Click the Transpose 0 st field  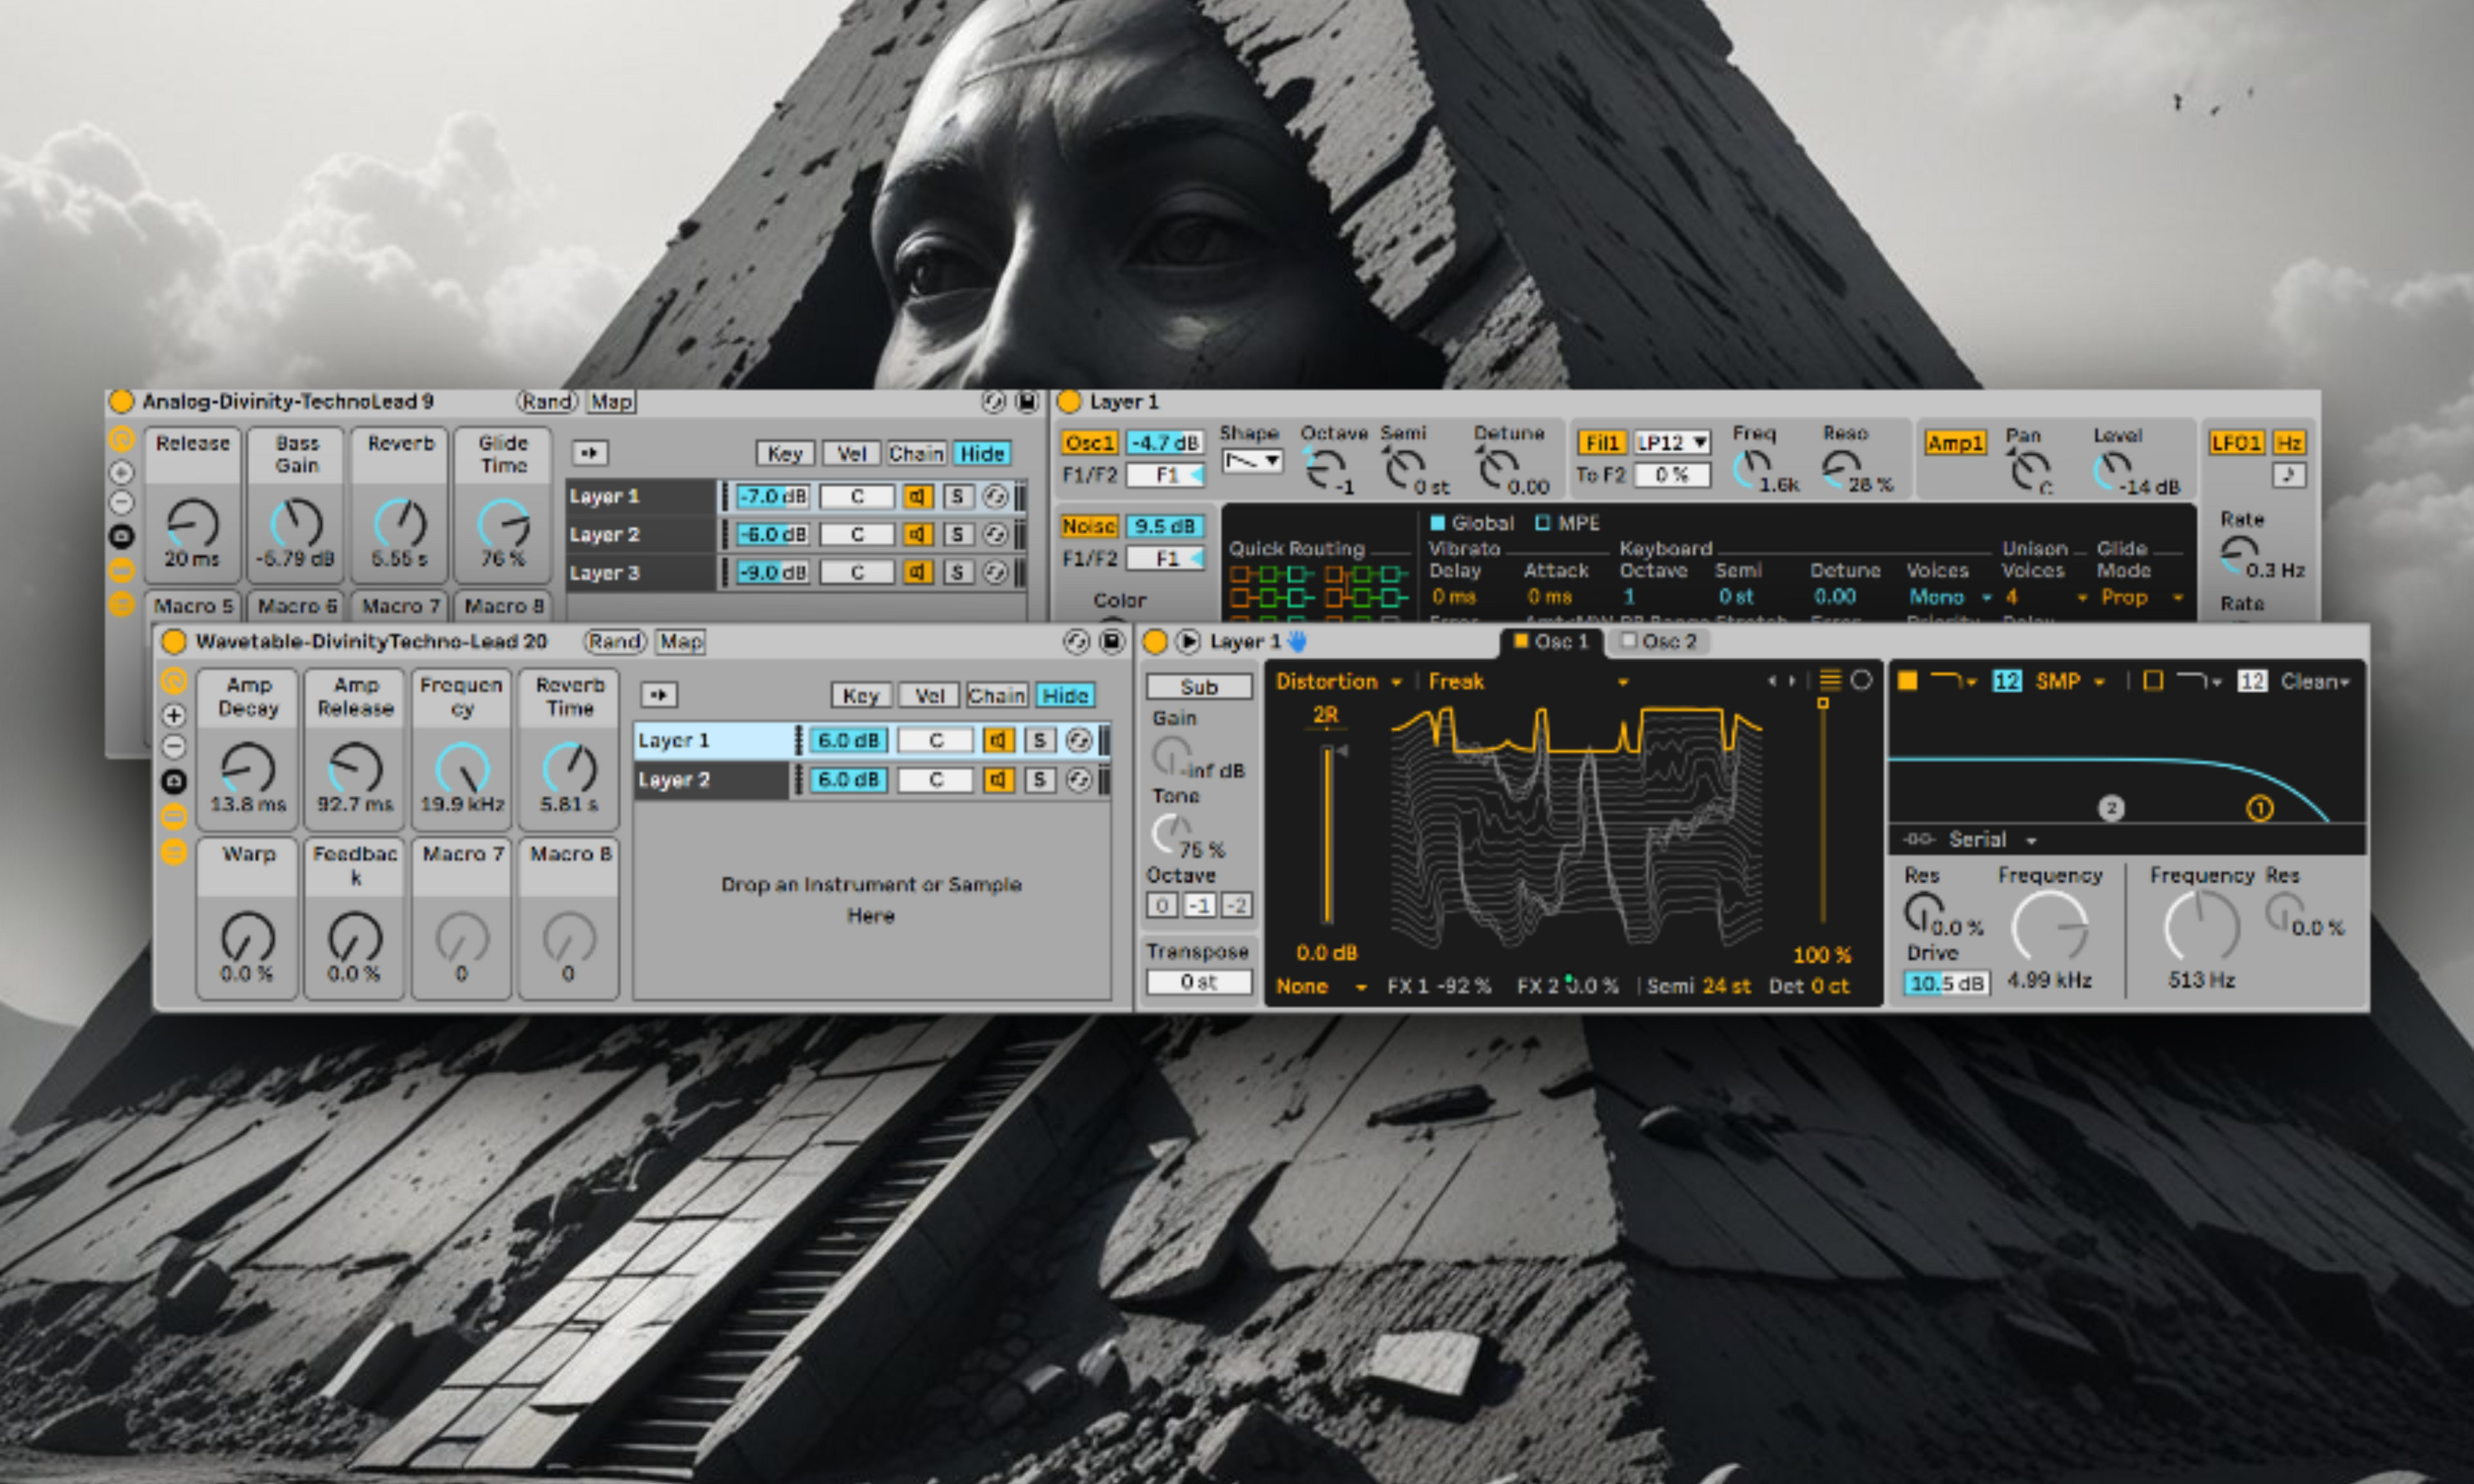pos(1198,982)
